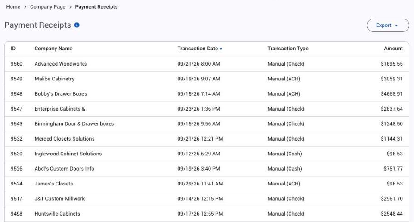Click date 09/14/26 12:15 PM
414x222 pixels.
(x=200, y=199)
